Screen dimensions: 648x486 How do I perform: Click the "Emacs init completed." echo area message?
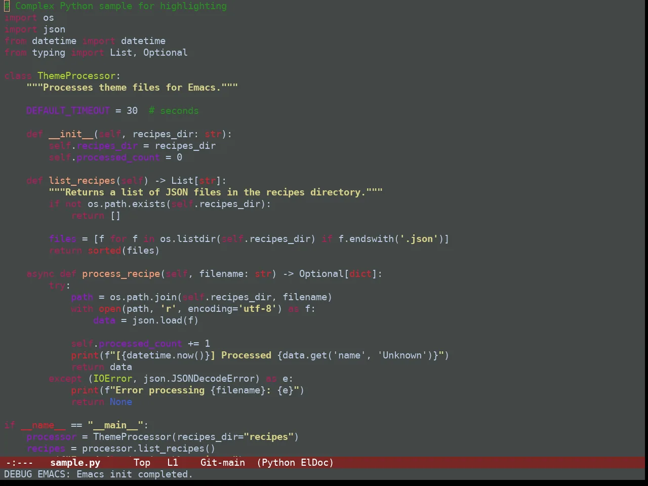click(135, 474)
